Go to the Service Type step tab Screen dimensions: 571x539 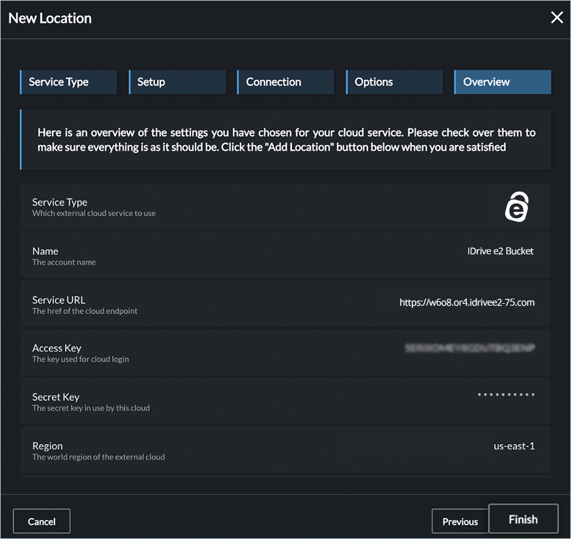tap(69, 82)
